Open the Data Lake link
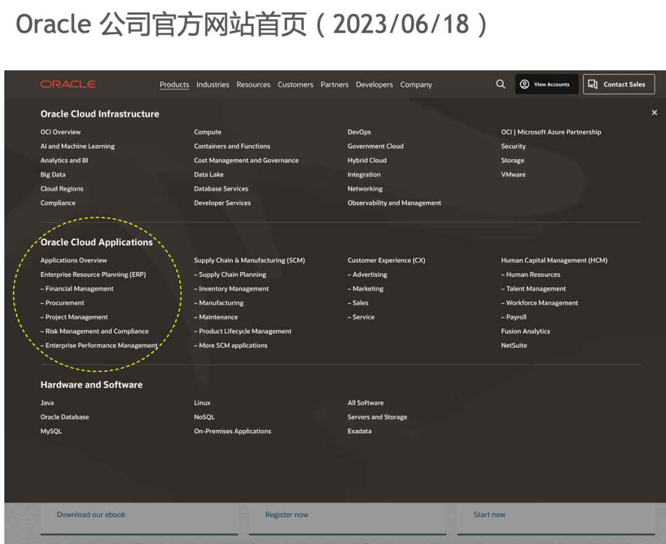 tap(209, 175)
